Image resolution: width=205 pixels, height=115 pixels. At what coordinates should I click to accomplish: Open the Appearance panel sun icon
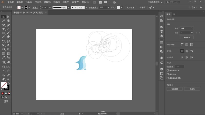coord(162,58)
